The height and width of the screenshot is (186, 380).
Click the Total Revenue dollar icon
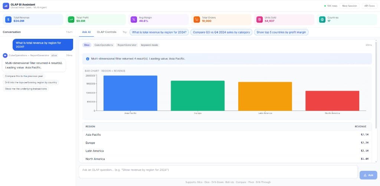pyautogui.click(x=8, y=20)
